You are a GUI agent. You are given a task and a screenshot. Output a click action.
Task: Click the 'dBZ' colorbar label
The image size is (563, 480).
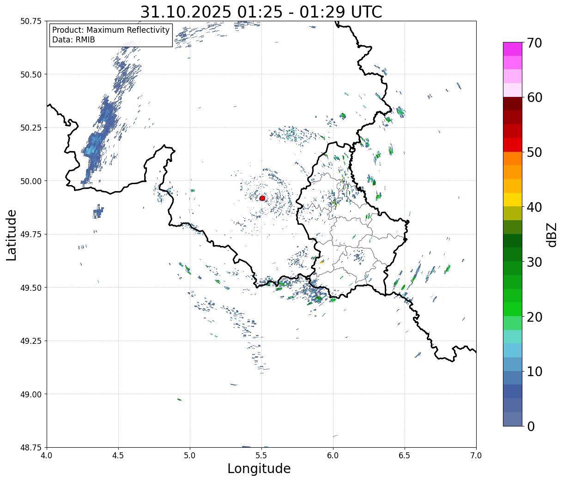click(x=551, y=234)
